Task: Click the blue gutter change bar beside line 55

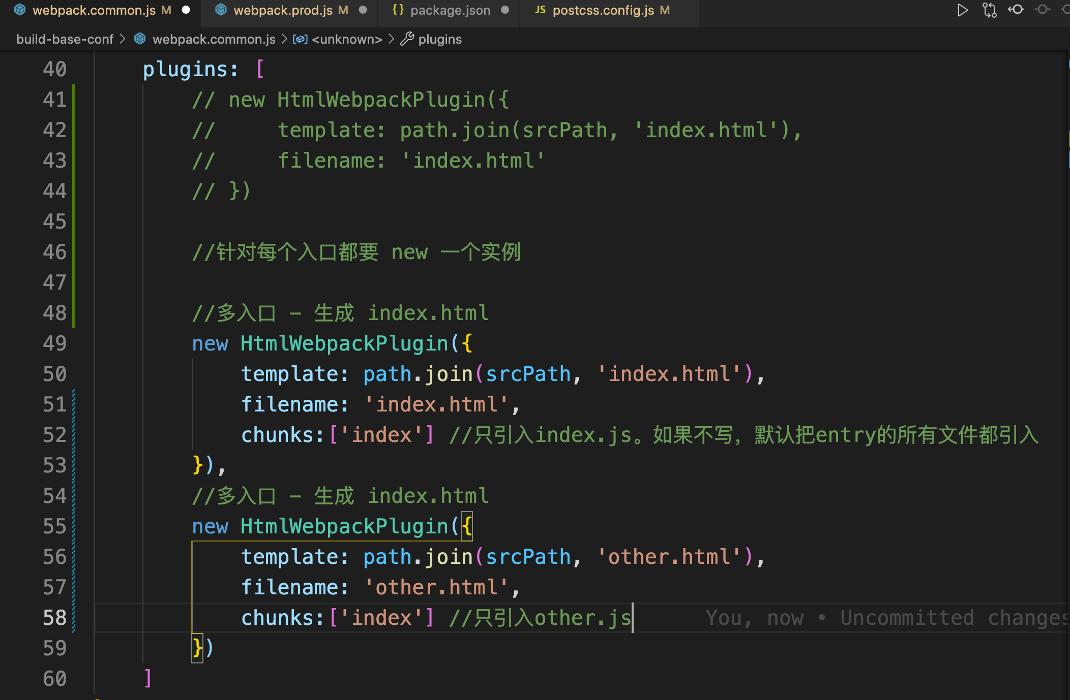Action: (x=74, y=526)
